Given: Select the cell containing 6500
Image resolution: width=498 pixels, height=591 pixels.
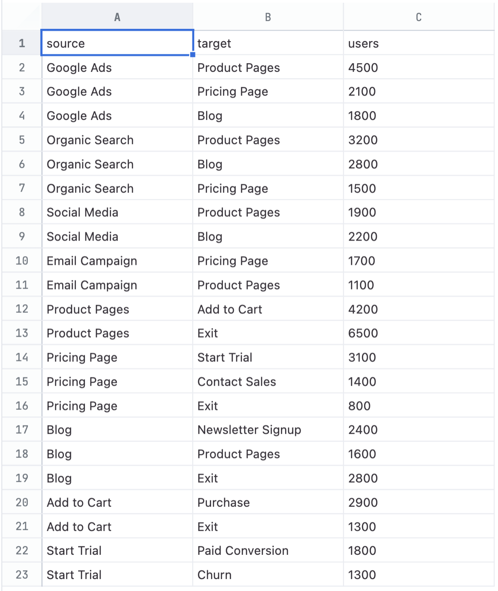Looking at the screenshot, I should tap(418, 333).
